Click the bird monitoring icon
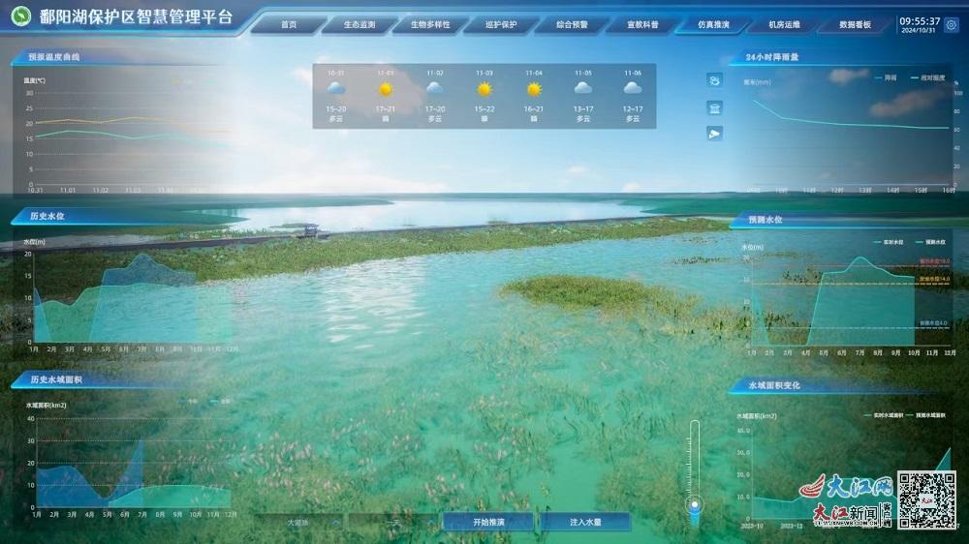 714,80
